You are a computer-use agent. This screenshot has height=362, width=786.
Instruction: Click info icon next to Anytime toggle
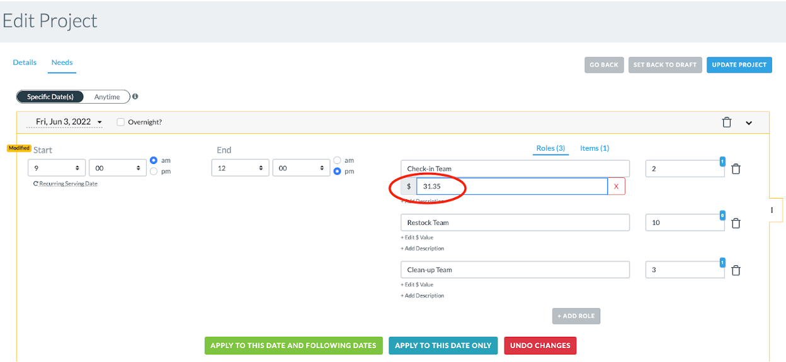click(x=135, y=97)
